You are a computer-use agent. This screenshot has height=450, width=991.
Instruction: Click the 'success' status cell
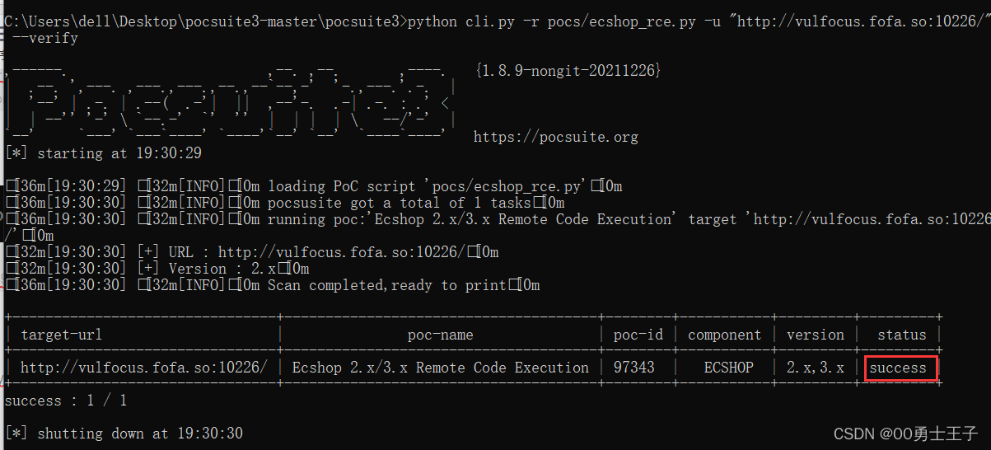(x=898, y=368)
